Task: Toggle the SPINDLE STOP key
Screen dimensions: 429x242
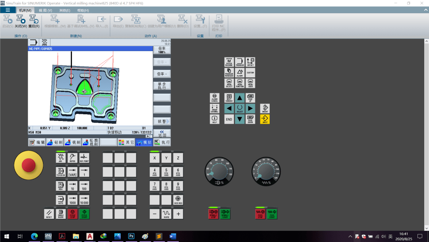Action: coord(213,214)
